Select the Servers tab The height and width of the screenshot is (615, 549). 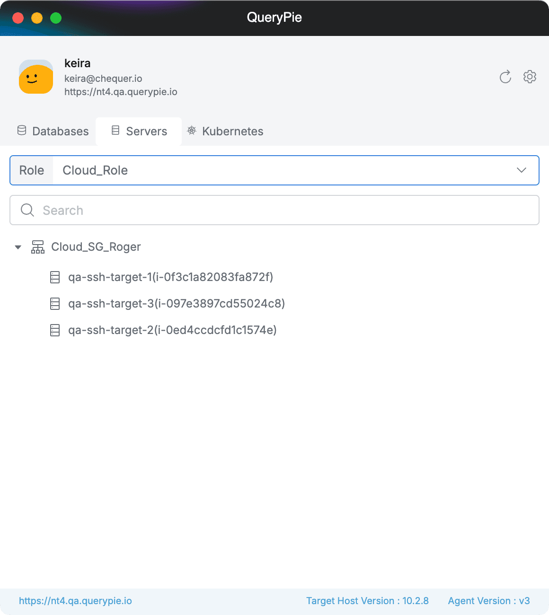[x=139, y=131]
